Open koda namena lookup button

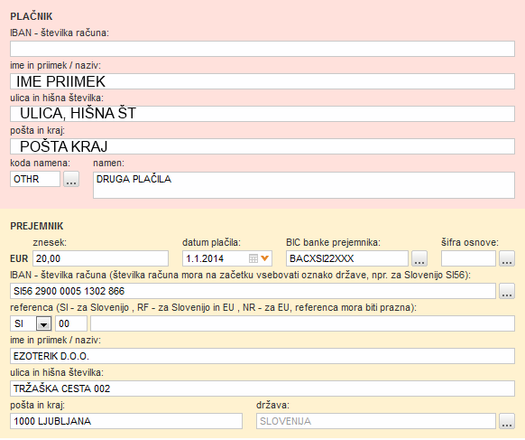(71, 179)
